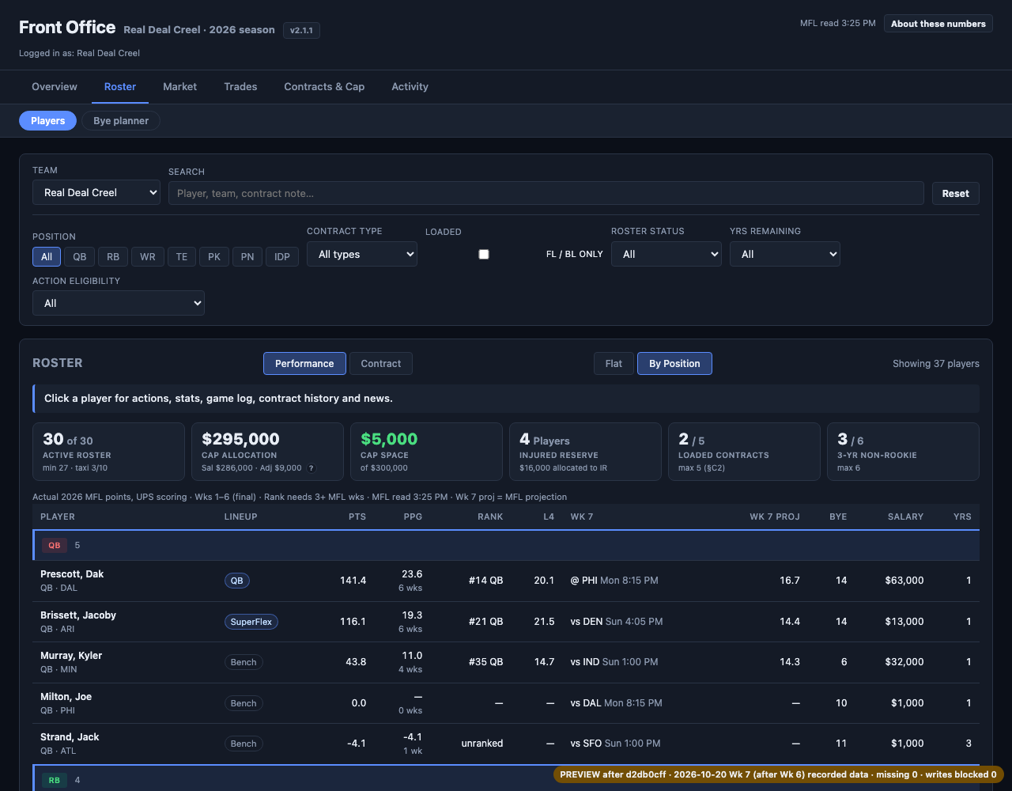This screenshot has width=1012, height=791.
Task: Sort by the Salary column header
Action: tap(905, 517)
